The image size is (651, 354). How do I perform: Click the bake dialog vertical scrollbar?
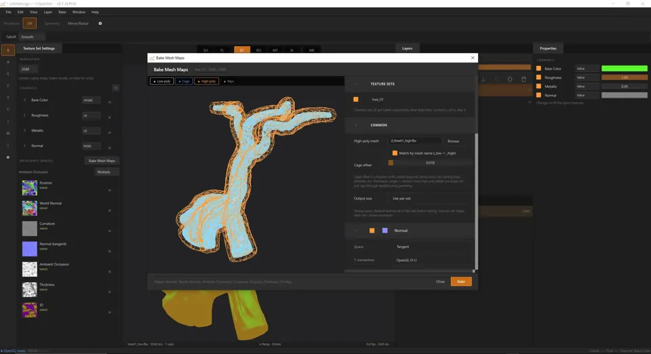point(476,201)
